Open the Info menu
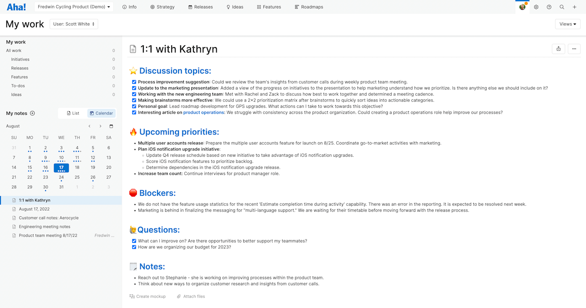The height and width of the screenshot is (308, 586). coord(130,7)
